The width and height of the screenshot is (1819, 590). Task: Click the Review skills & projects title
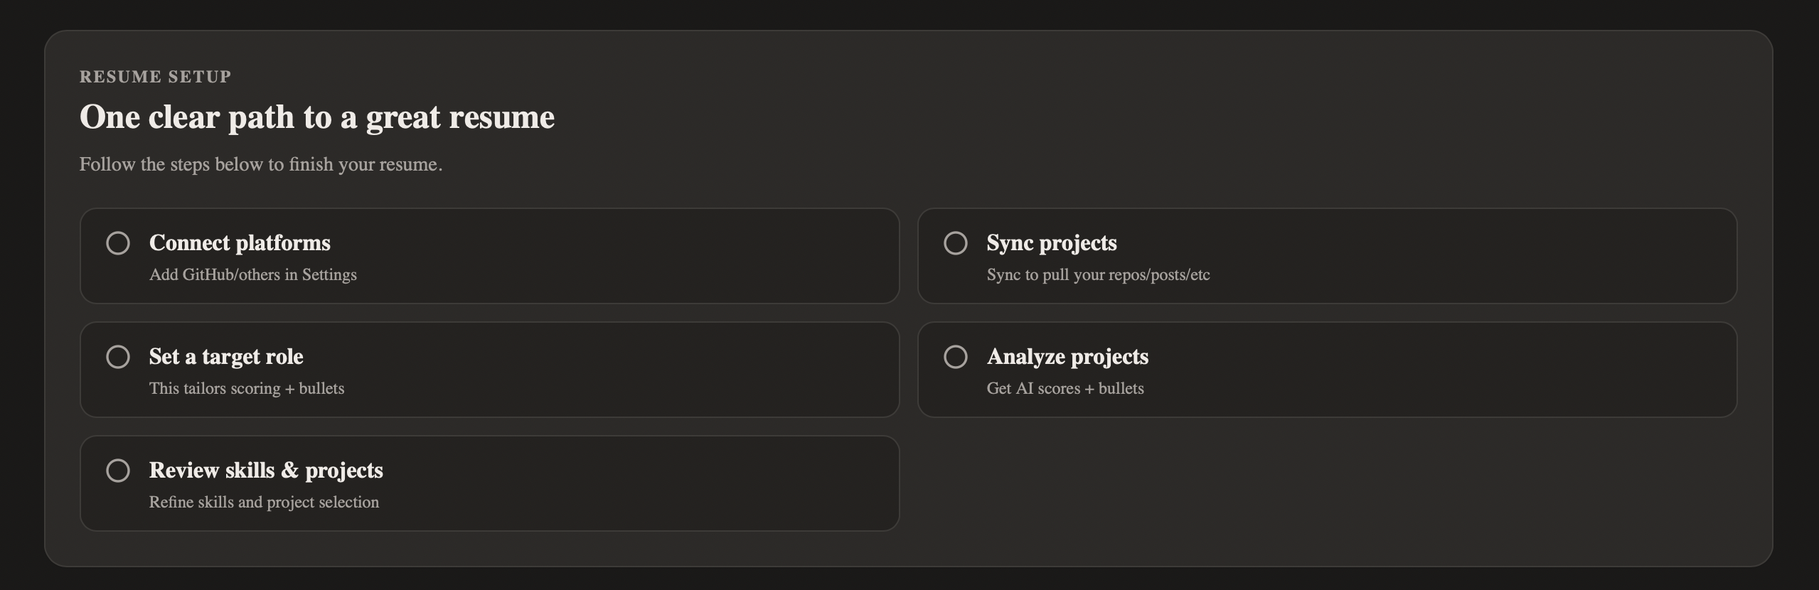(265, 470)
